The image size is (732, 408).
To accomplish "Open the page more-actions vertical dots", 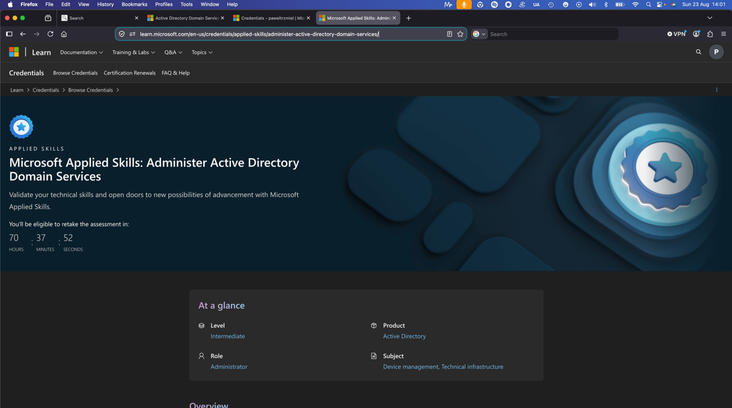I will click(x=717, y=90).
